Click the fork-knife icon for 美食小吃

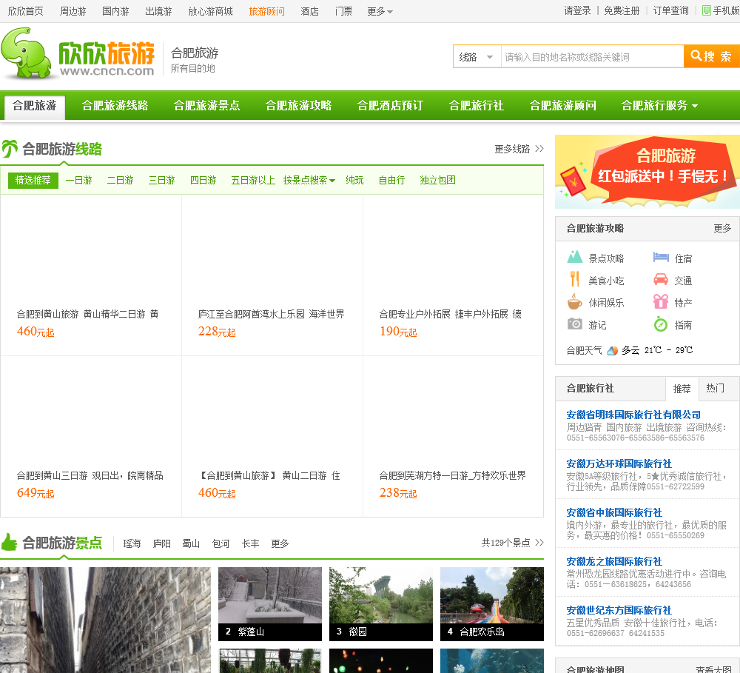(574, 279)
